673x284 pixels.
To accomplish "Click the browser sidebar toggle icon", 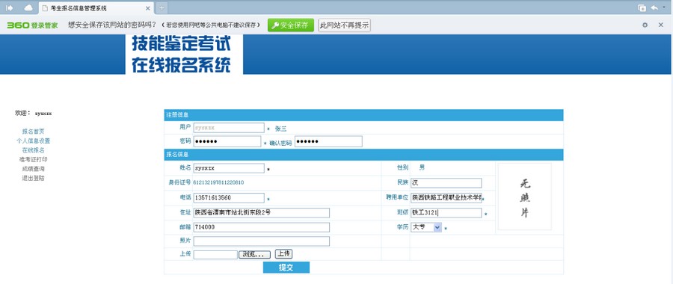I will (x=10, y=7).
